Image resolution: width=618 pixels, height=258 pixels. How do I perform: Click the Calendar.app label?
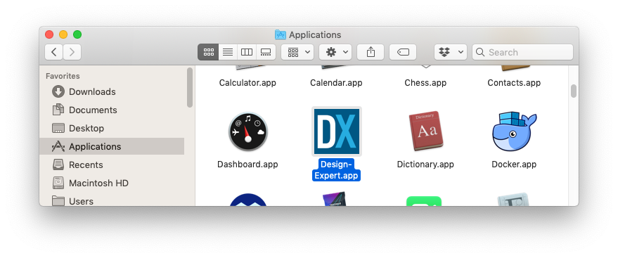tap(336, 83)
